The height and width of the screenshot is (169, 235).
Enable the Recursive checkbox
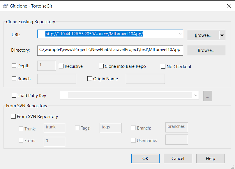click(61, 66)
